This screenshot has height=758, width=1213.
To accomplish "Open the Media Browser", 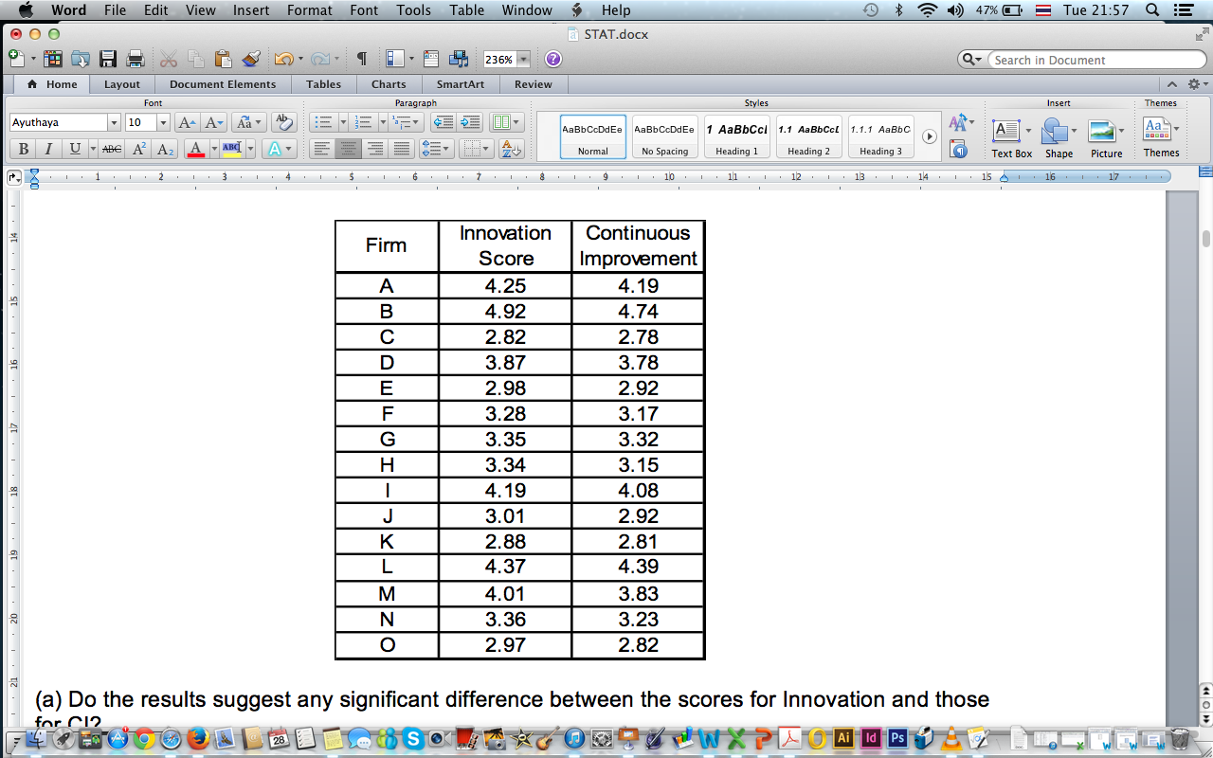I will [459, 59].
